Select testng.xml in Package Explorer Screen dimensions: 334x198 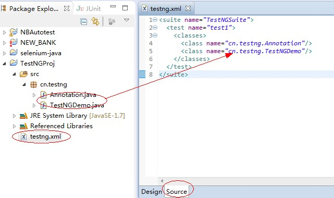tap(45, 137)
